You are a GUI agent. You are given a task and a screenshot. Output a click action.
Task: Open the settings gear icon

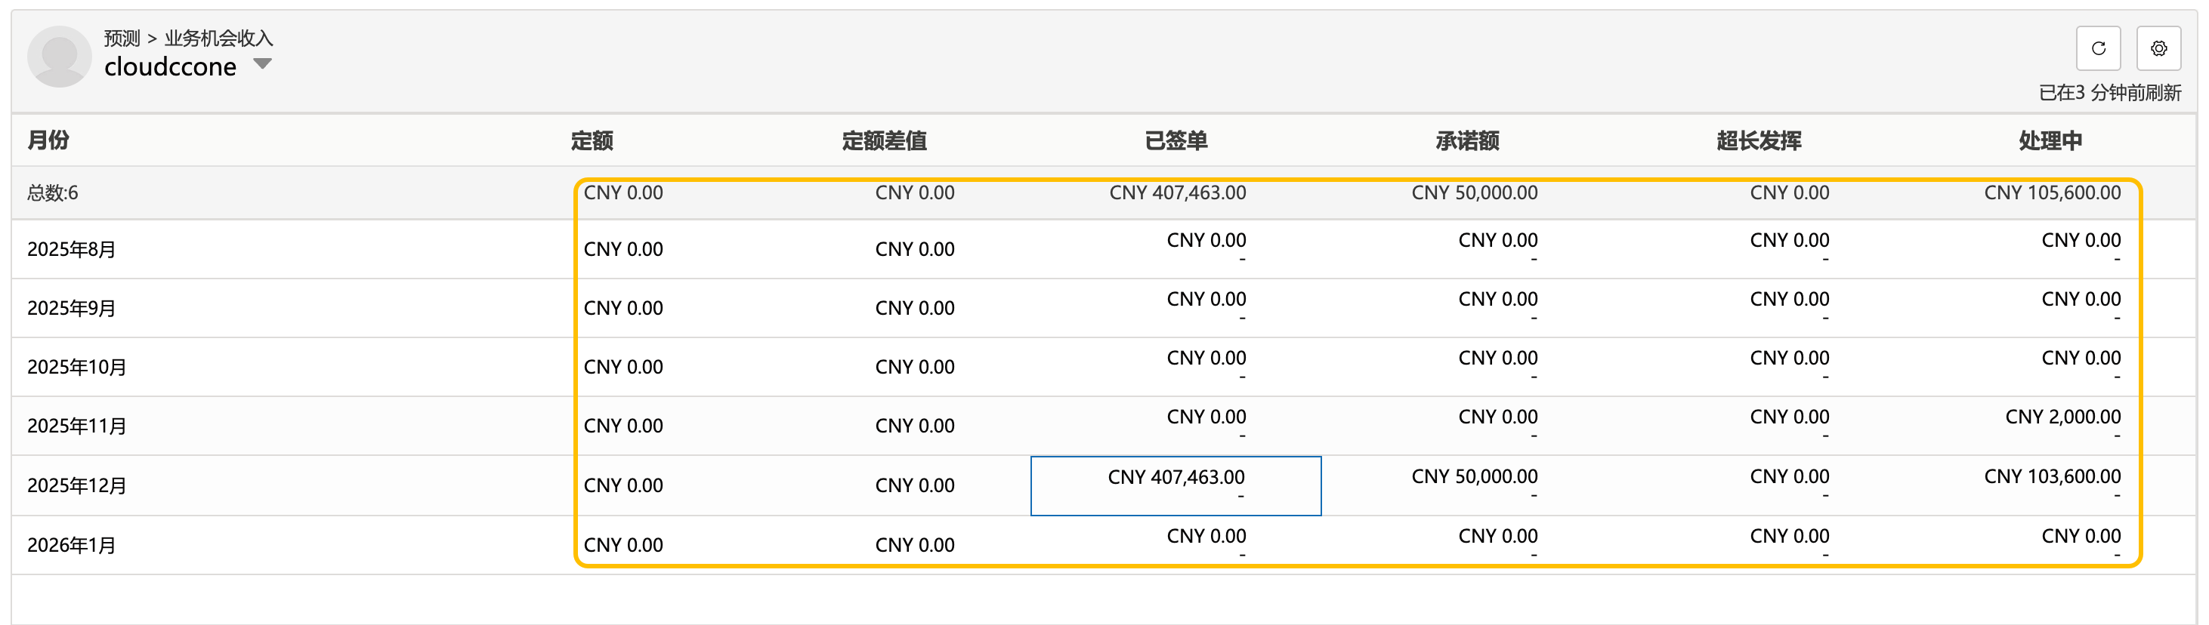pyautogui.click(x=2158, y=49)
